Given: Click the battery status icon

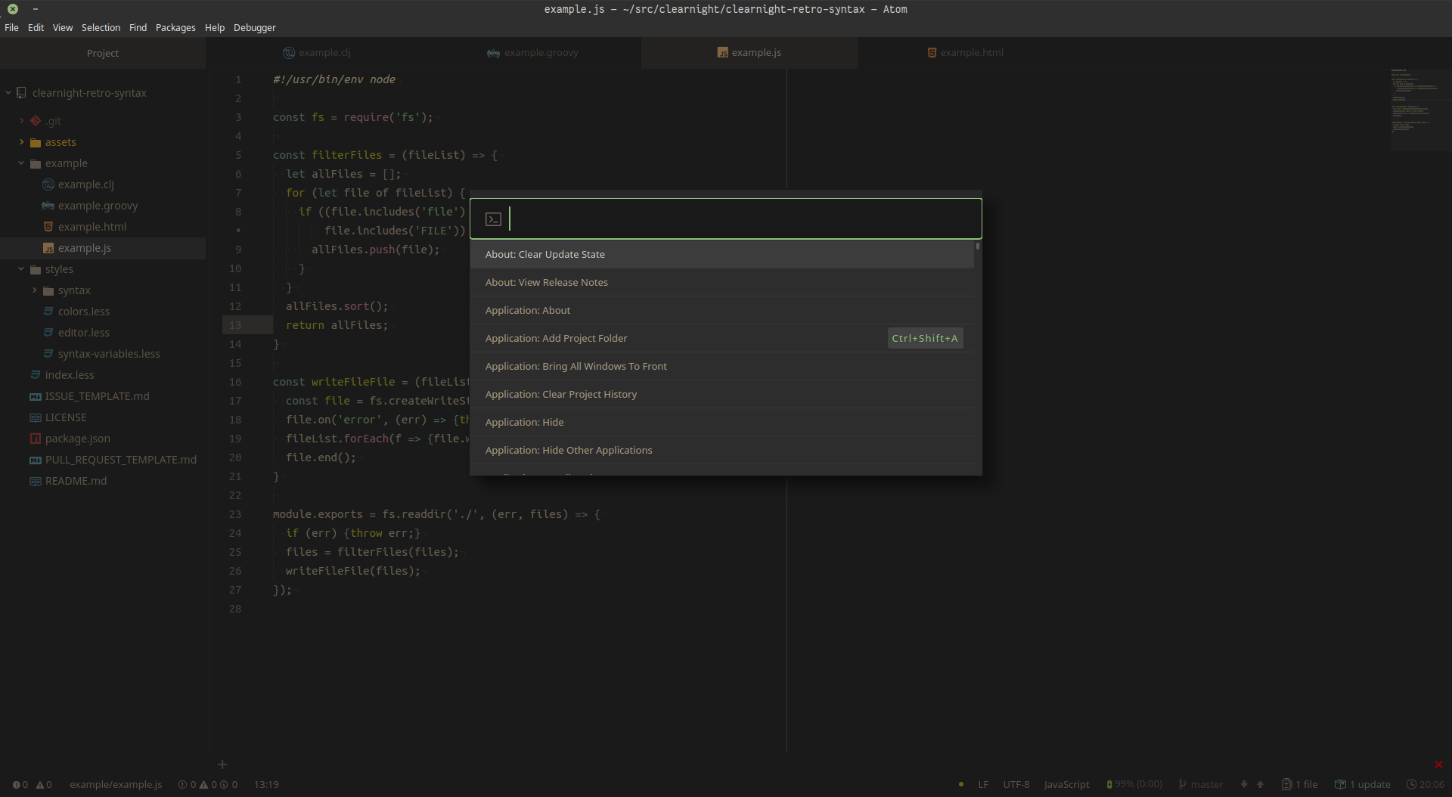Looking at the screenshot, I should pos(1109,785).
